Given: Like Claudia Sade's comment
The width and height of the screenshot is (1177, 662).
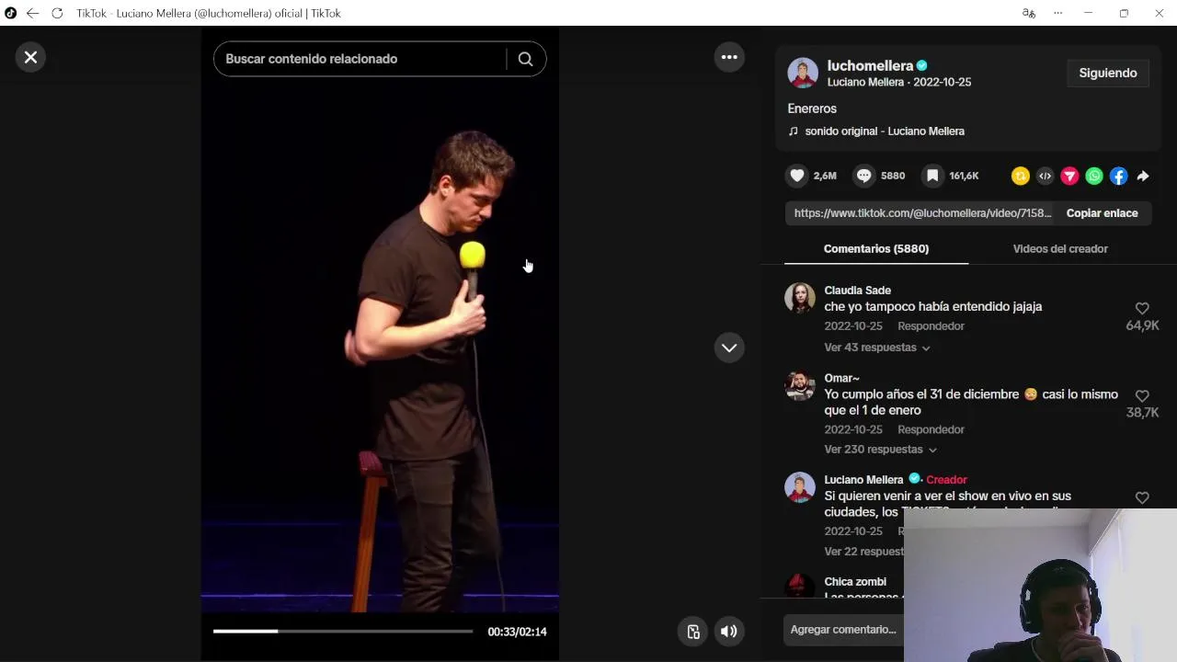Looking at the screenshot, I should (x=1142, y=308).
